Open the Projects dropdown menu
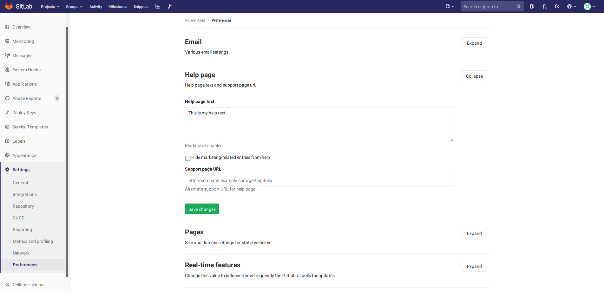This screenshot has width=604, height=292. tap(50, 7)
